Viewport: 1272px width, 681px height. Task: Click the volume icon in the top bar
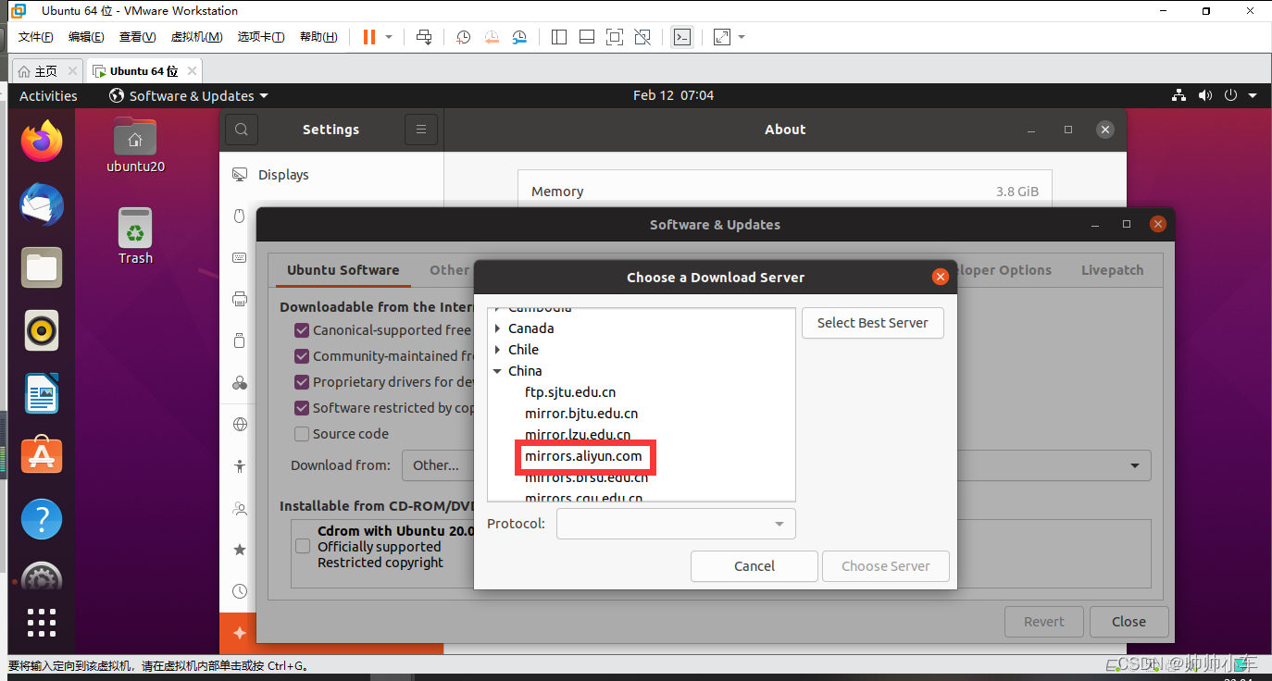[x=1204, y=95]
